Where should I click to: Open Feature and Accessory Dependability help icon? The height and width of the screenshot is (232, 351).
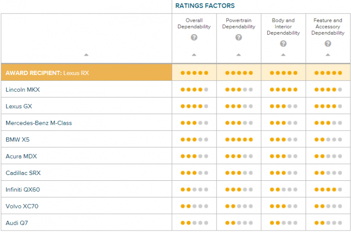point(328,43)
